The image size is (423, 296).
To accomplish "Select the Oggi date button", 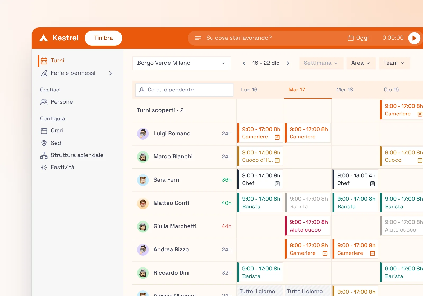I will tap(358, 38).
